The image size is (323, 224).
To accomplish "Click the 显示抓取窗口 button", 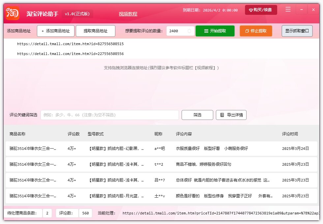I will 297,31.
